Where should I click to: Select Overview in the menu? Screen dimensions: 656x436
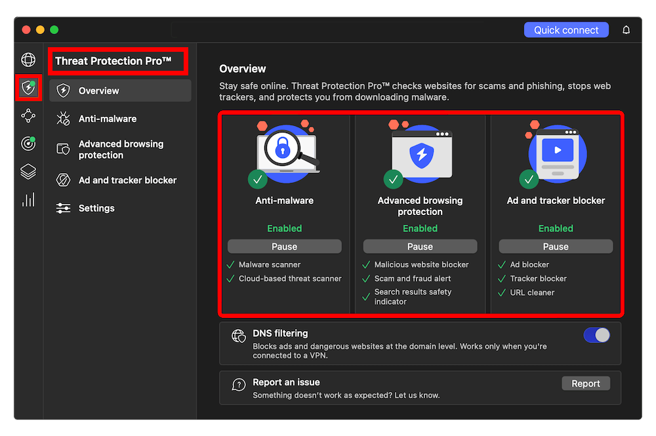(x=120, y=90)
